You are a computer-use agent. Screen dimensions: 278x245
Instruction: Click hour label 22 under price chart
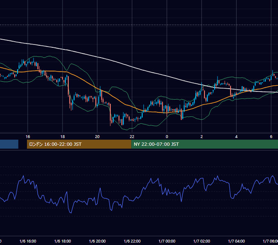point(132,137)
